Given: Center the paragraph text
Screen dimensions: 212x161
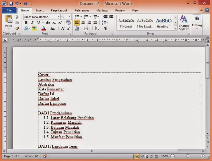Looking at the screenshot, I should [83, 23].
